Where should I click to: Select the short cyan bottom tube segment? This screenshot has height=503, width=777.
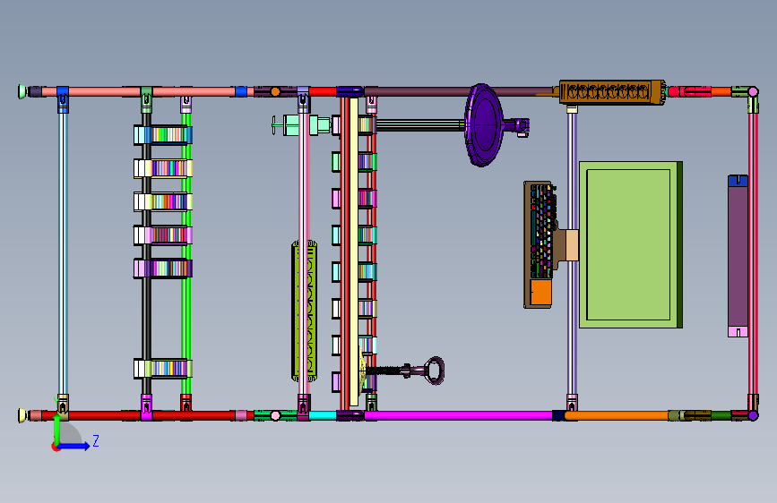[323, 416]
